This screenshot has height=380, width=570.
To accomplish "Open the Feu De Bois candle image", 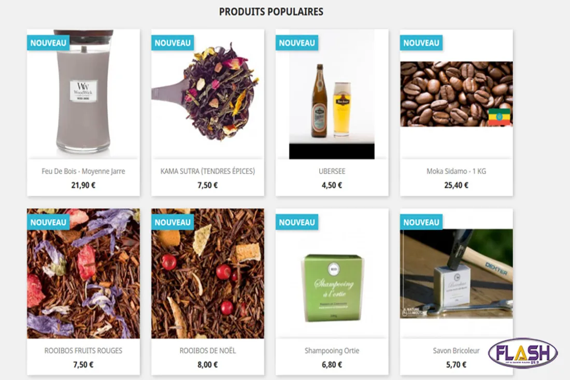I will click(83, 94).
